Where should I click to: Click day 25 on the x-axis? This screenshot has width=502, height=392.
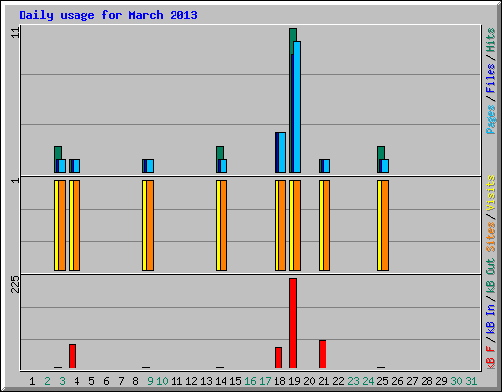click(382, 381)
